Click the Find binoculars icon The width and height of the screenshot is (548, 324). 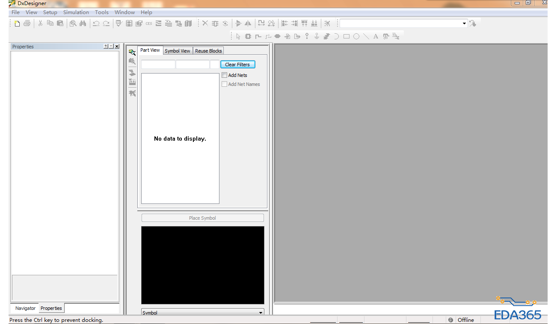tap(83, 24)
